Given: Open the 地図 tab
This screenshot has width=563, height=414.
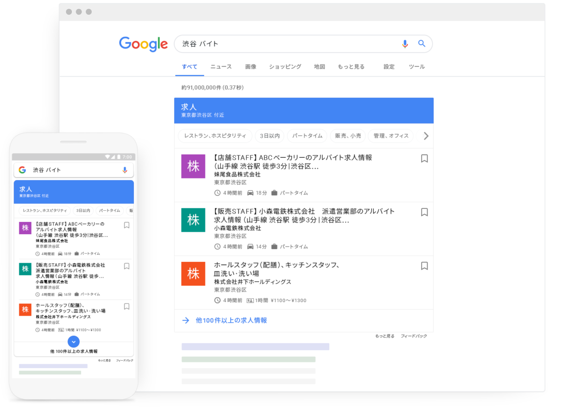Looking at the screenshot, I should [x=319, y=67].
